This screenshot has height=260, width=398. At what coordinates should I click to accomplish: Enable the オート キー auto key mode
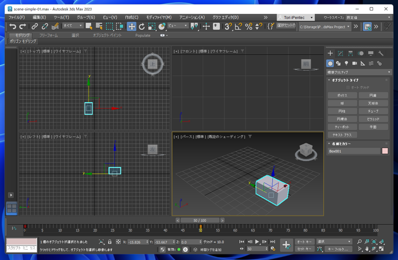pos(304,242)
